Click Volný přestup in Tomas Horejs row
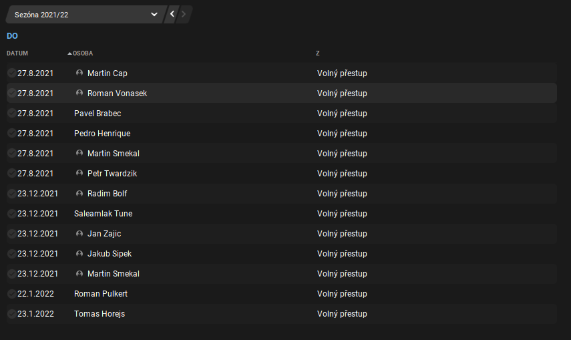The height and width of the screenshot is (340, 571). tap(342, 313)
